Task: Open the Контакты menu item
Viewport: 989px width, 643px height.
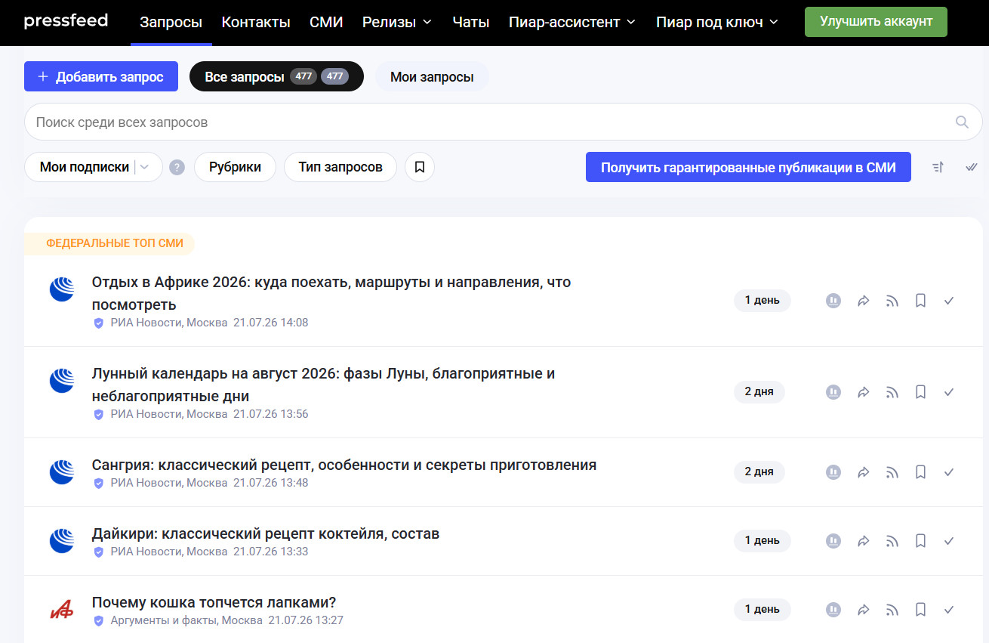Action: click(256, 22)
